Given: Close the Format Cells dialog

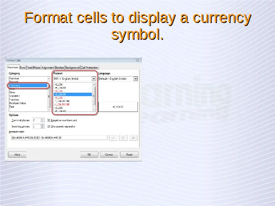Looking at the screenshot, I should (138, 60).
